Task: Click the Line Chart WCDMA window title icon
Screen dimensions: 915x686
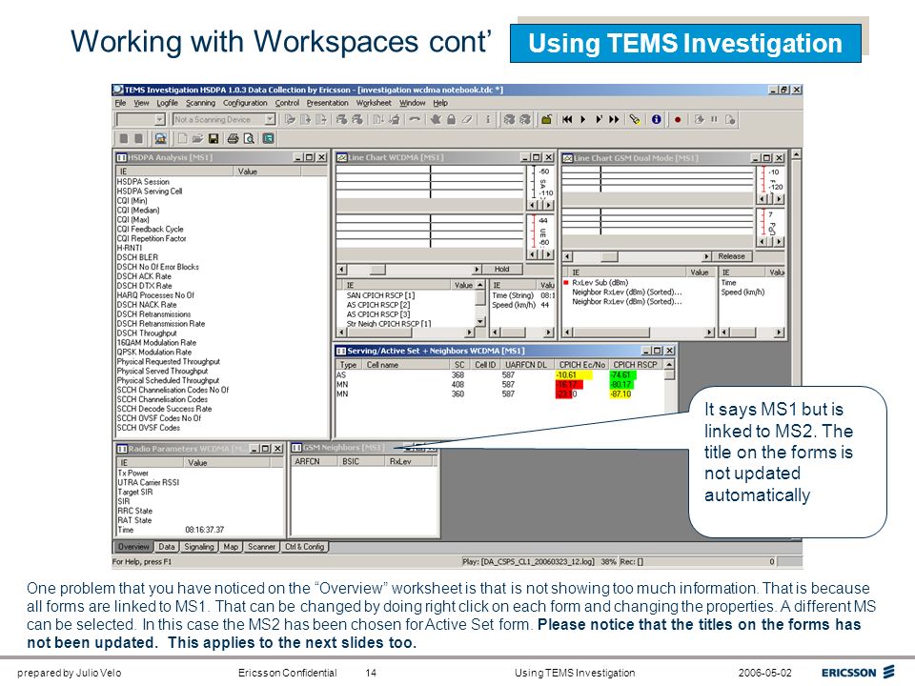Action: [342, 157]
